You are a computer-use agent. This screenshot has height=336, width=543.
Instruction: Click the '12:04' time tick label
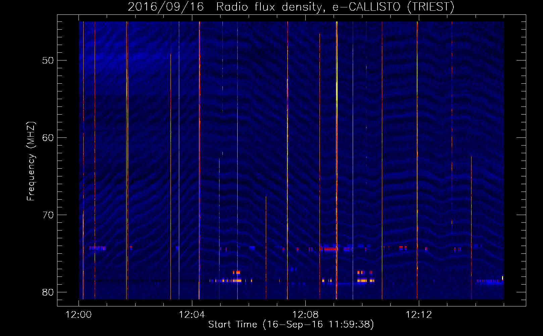click(192, 315)
